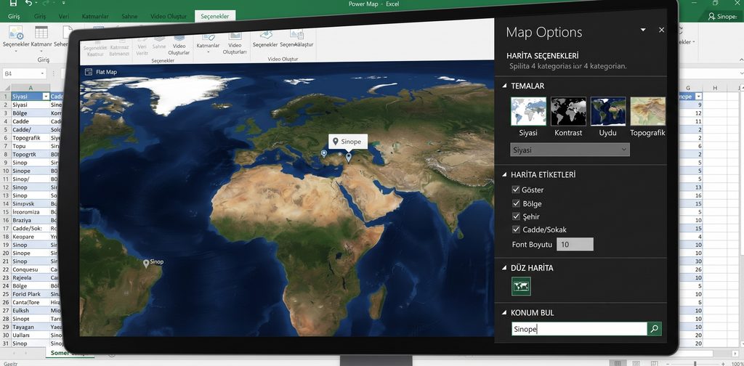The image size is (744, 366).
Task: Click cell A15 containing İrcoromiza
Action: click(31, 212)
